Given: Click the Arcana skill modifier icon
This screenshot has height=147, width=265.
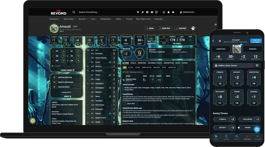Looking at the screenshot, I should pyautogui.click(x=110, y=62).
